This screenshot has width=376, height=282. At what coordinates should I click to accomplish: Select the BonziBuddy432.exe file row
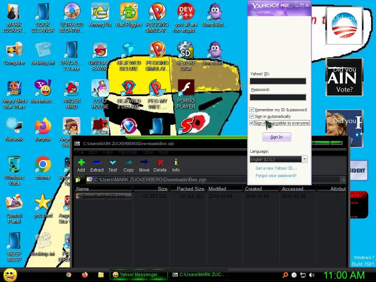coord(104,196)
